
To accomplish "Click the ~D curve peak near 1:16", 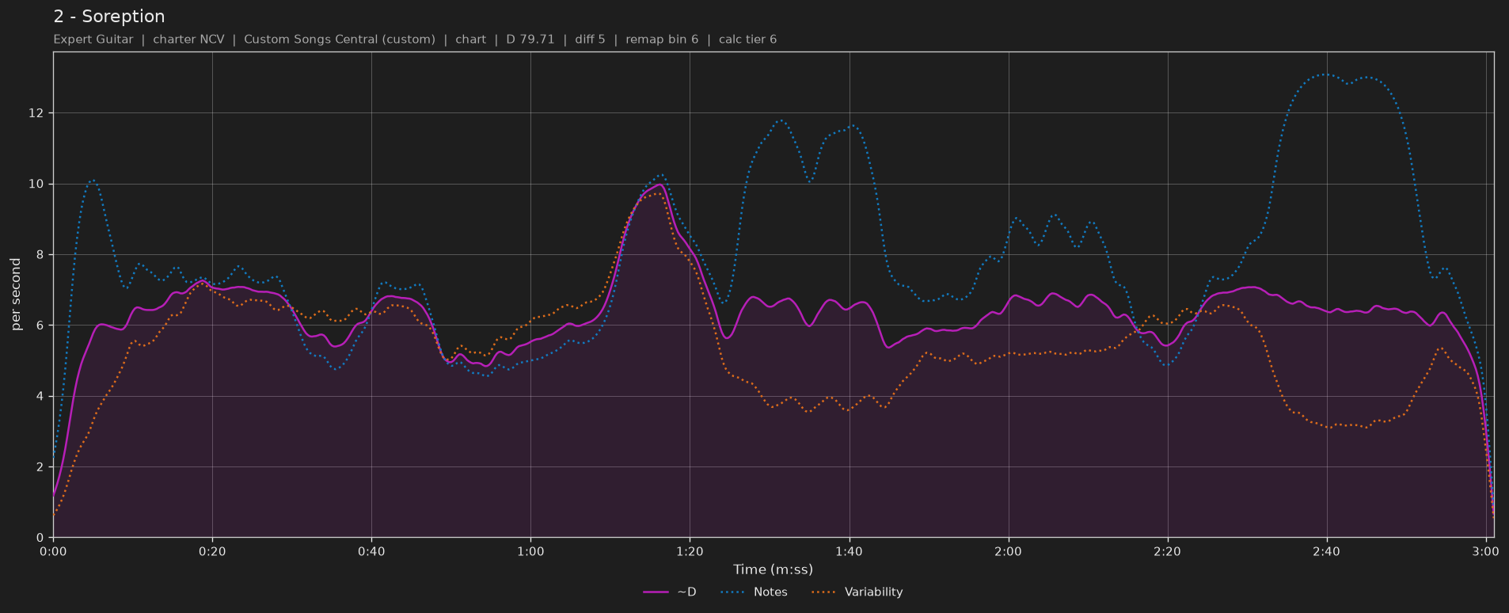I will [x=659, y=185].
